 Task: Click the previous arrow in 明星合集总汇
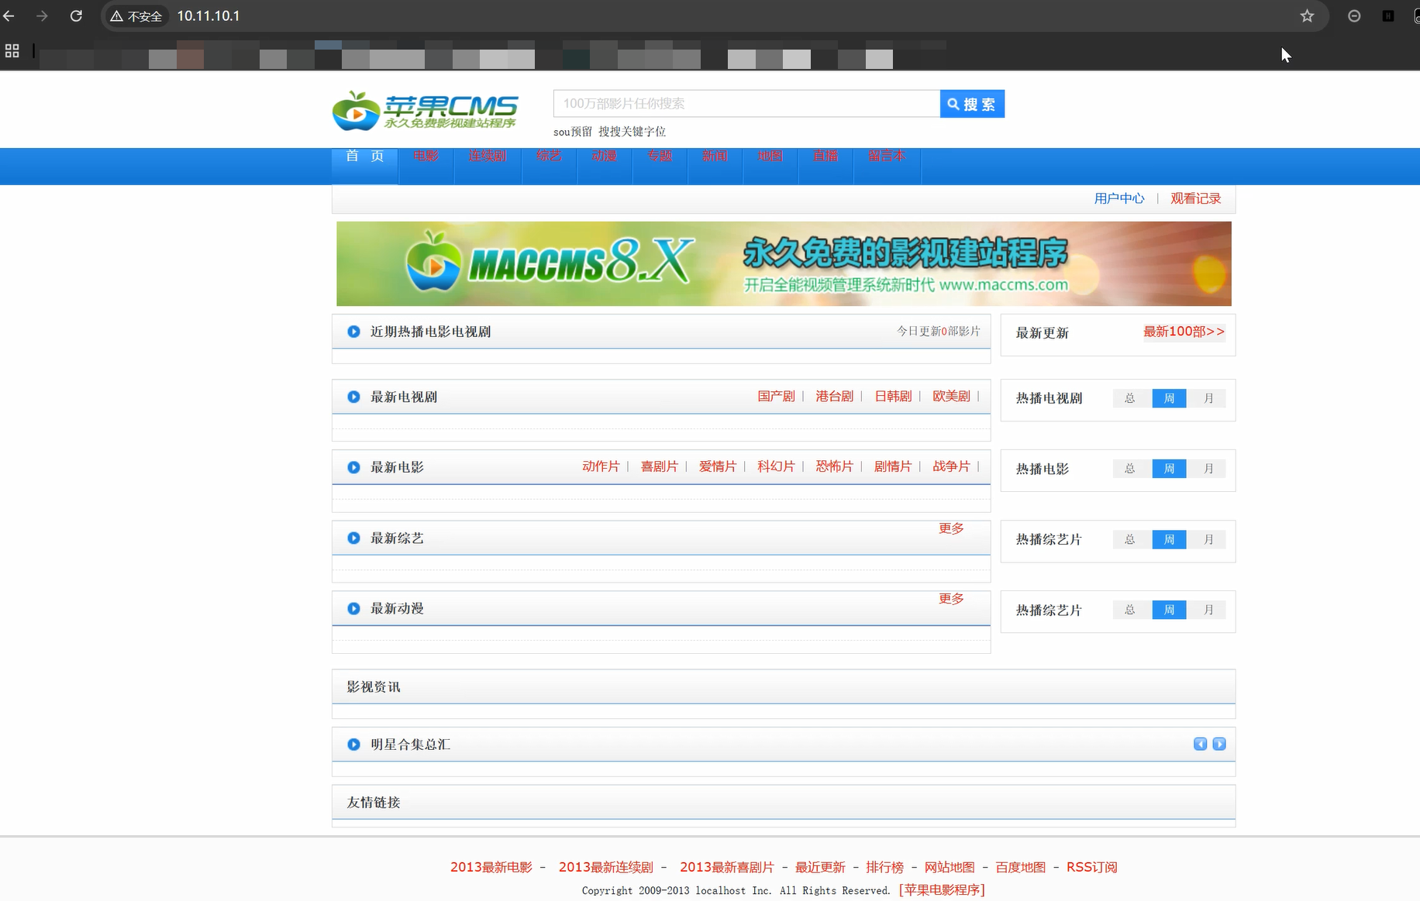pos(1200,744)
